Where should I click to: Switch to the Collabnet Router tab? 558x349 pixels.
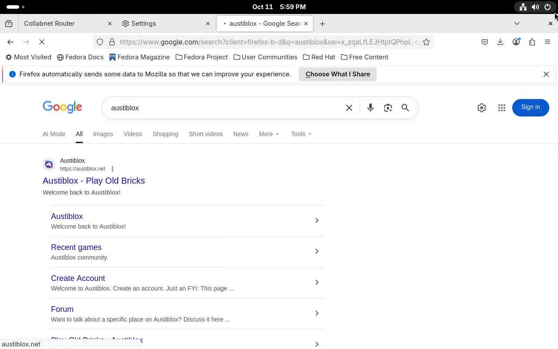tap(61, 24)
